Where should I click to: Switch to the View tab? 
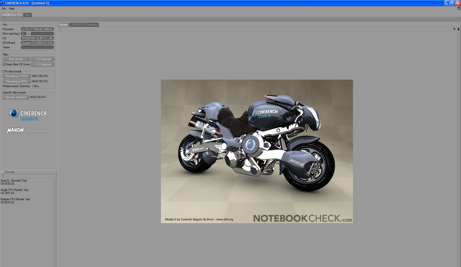click(x=27, y=15)
